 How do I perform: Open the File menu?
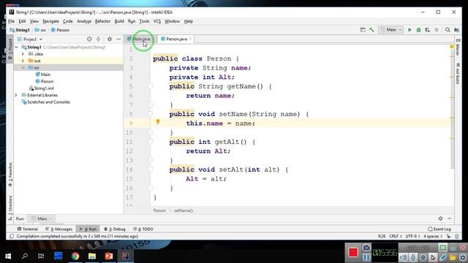point(12,21)
